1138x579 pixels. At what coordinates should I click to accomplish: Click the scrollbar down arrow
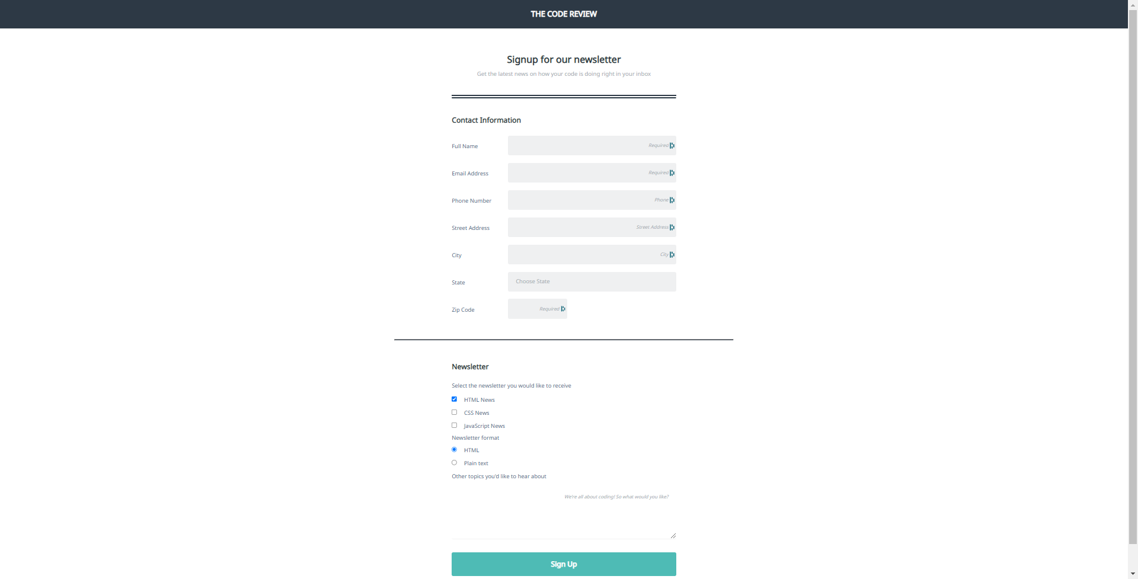1133,574
